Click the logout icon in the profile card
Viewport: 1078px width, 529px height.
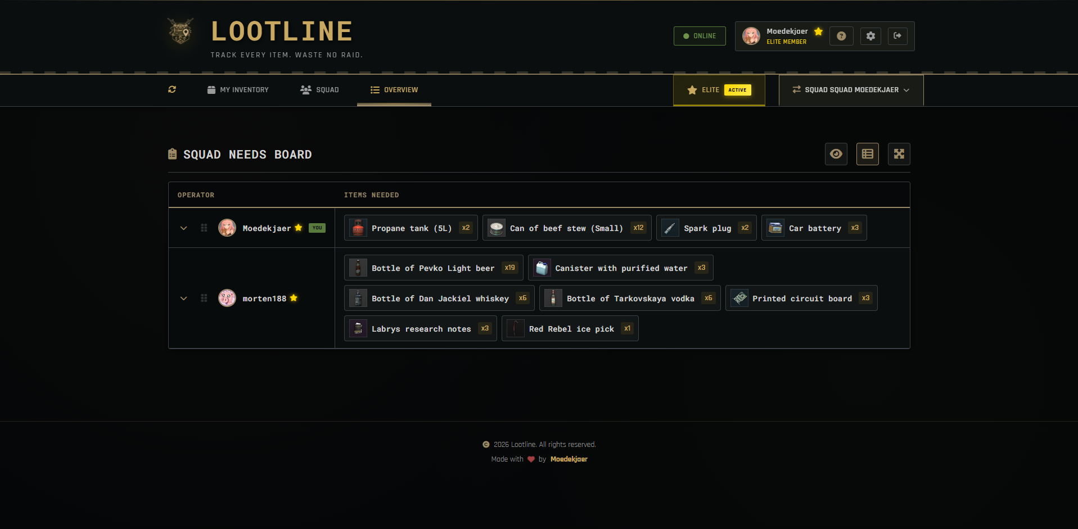(897, 35)
